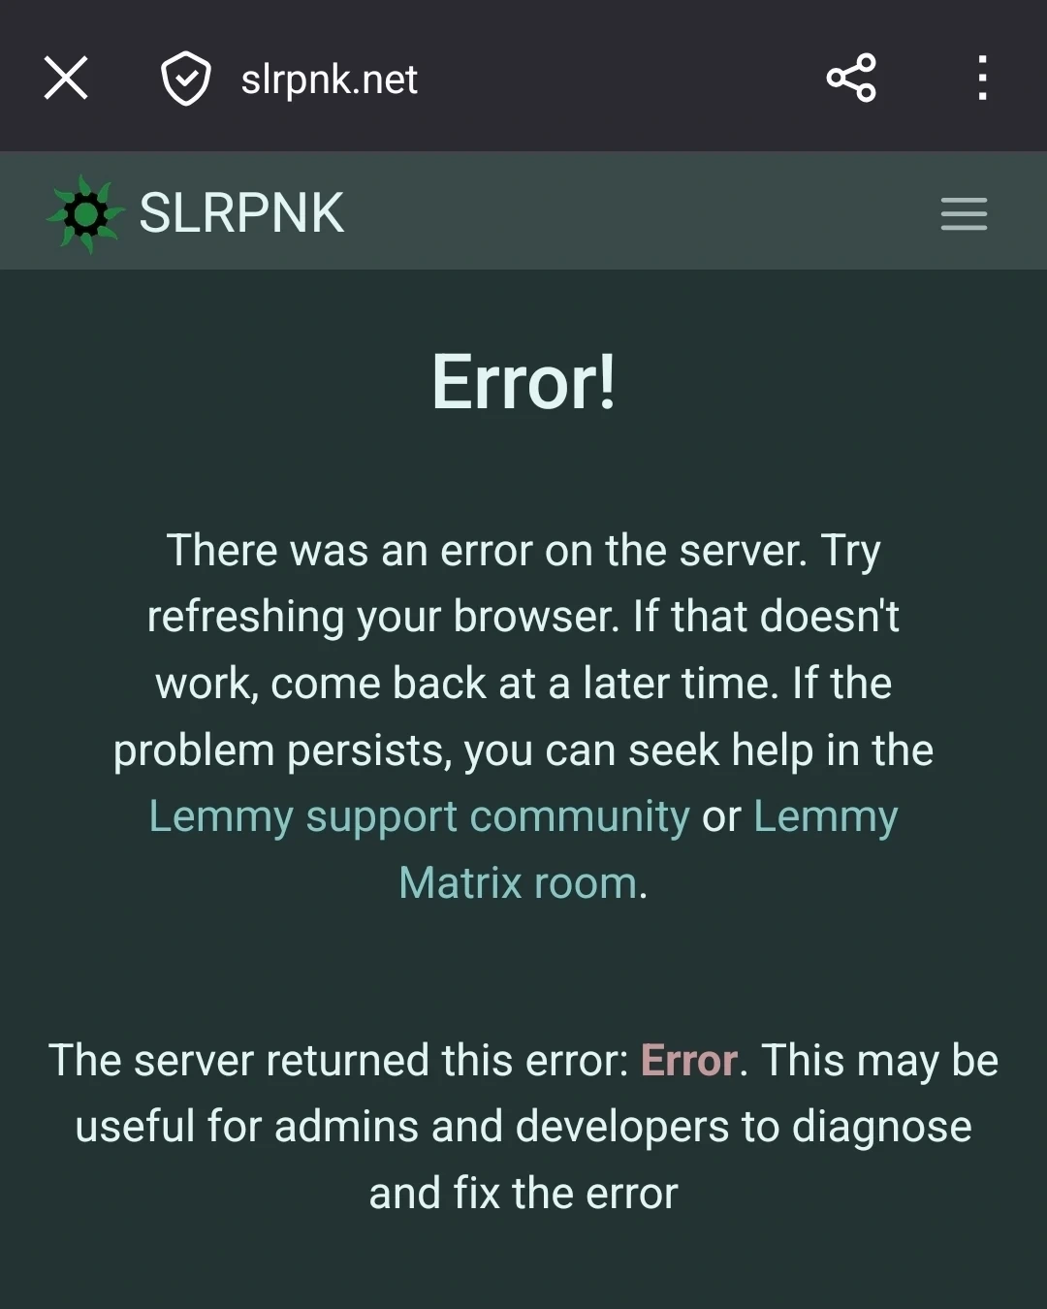The image size is (1047, 1309).
Task: Select the pink "Error" code text
Action: (x=689, y=1060)
